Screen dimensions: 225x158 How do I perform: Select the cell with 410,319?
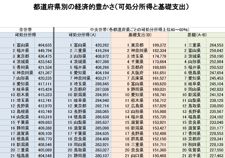(45, 117)
